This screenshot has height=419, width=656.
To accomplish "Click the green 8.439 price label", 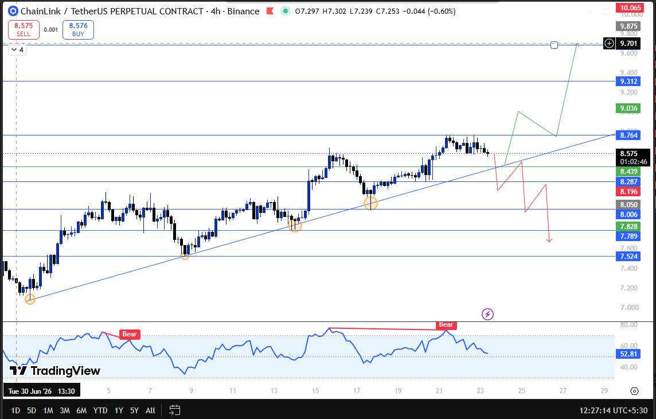I will point(629,171).
